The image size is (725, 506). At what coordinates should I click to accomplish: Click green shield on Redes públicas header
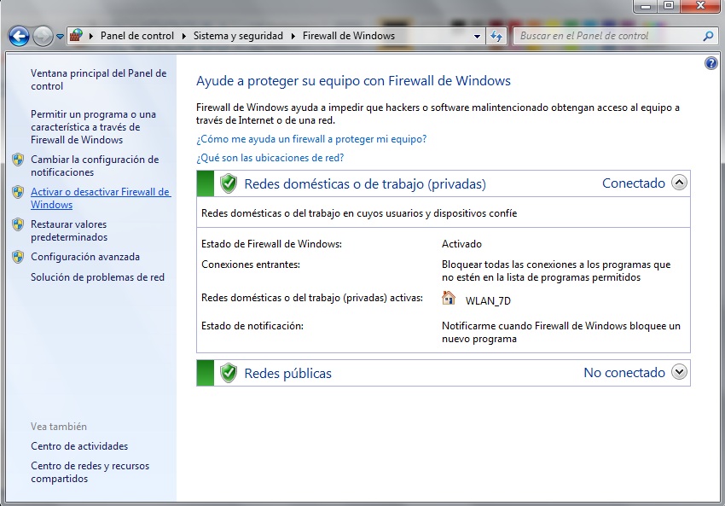[x=229, y=373]
